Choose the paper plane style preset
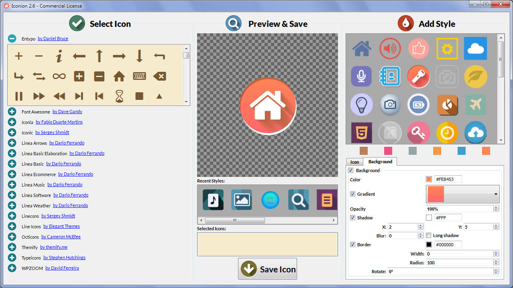This screenshot has height=288, width=513. (475, 105)
